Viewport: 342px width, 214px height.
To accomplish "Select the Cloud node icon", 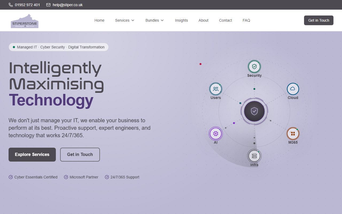I will pyautogui.click(x=293, y=89).
